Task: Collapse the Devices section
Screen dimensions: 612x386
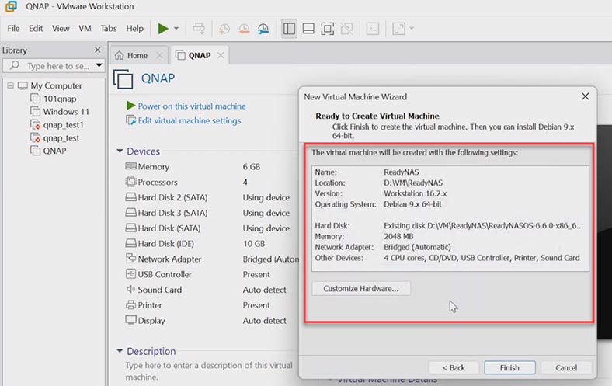Action: click(x=120, y=151)
